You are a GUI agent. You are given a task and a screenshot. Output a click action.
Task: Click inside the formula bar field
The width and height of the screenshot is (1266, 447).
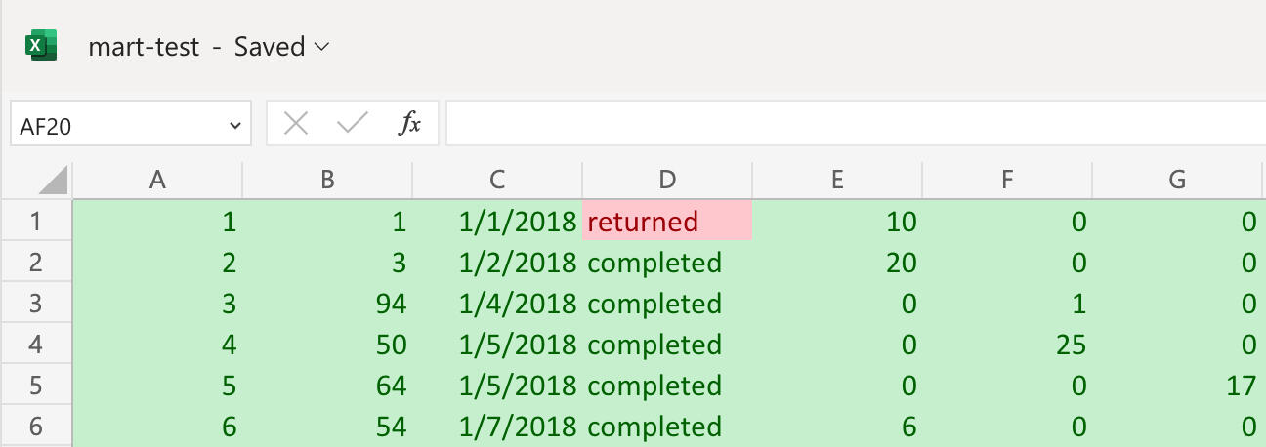[850, 123]
